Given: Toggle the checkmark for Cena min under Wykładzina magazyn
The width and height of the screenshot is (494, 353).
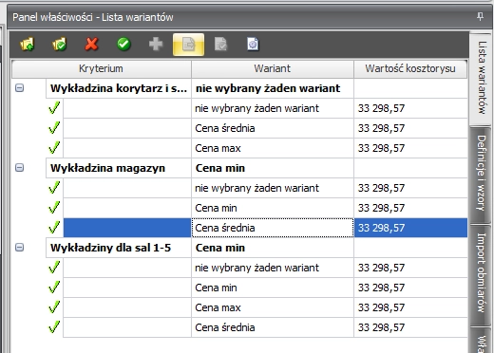Looking at the screenshot, I should point(54,208).
